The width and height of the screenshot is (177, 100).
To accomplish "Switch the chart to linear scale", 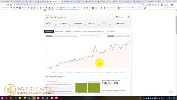I will (x=111, y=36).
